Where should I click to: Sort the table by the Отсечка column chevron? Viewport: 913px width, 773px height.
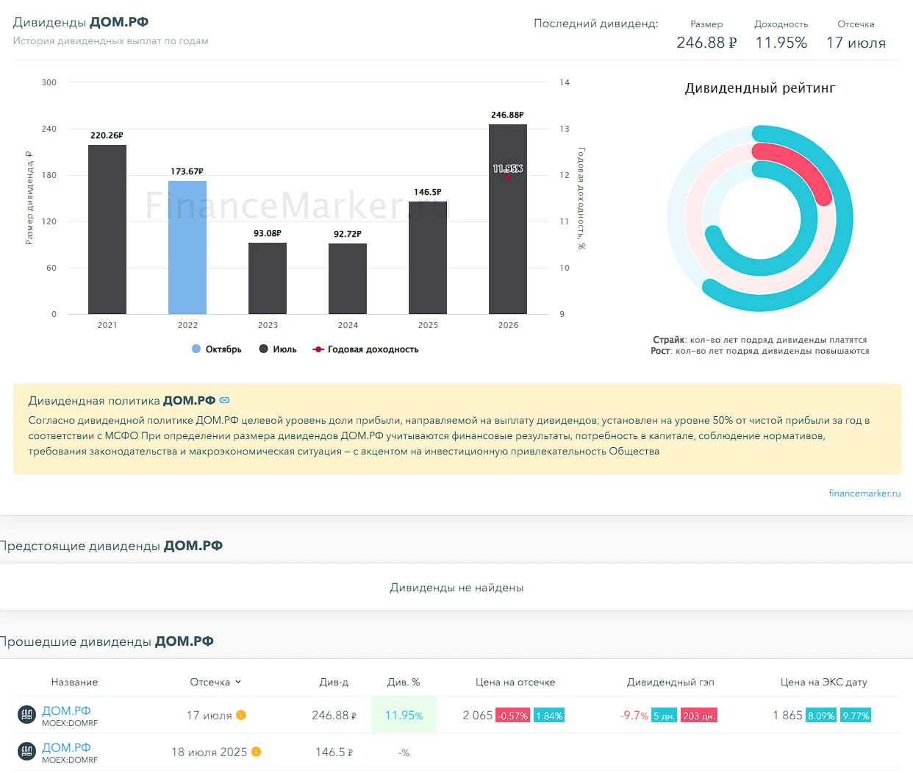tap(238, 682)
